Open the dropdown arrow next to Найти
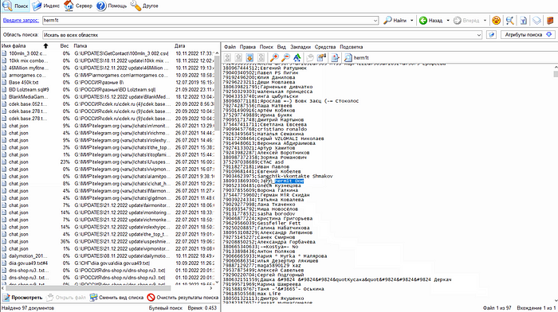This screenshot has width=558, height=312. [x=412, y=21]
